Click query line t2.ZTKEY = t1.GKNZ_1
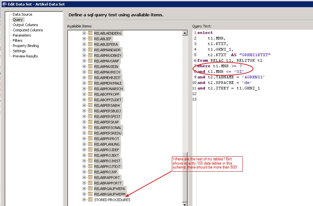Image resolution: width=313 pixels, height=206 pixels. (x=229, y=88)
